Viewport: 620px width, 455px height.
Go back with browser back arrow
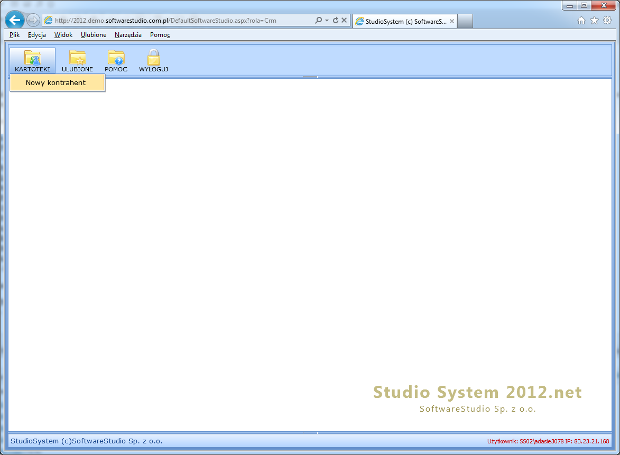15,20
